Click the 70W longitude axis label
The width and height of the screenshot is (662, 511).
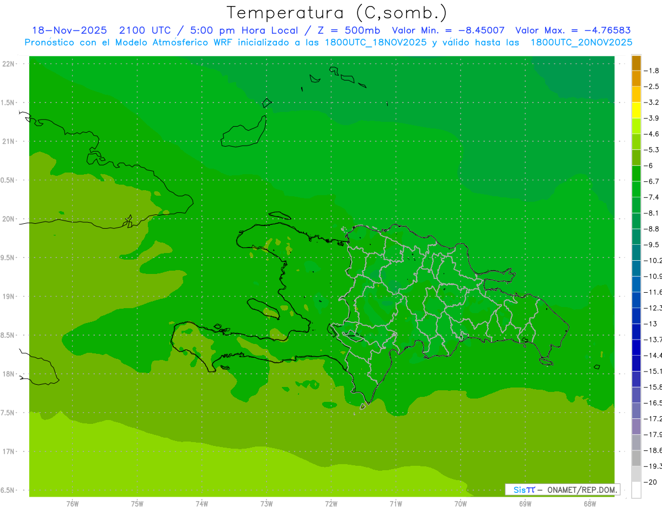(461, 504)
